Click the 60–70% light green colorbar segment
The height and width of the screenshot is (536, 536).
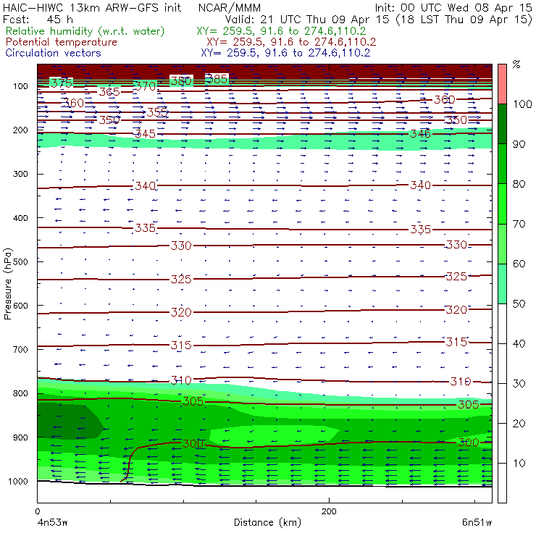click(x=502, y=243)
